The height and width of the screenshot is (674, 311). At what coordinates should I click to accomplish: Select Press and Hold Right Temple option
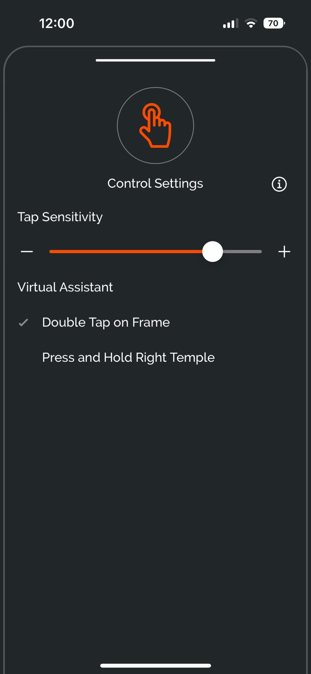pyautogui.click(x=128, y=358)
